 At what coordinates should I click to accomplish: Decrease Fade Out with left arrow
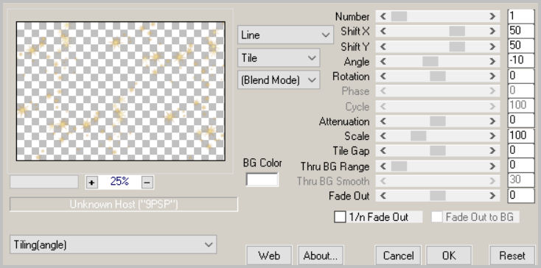pyautogui.click(x=383, y=196)
